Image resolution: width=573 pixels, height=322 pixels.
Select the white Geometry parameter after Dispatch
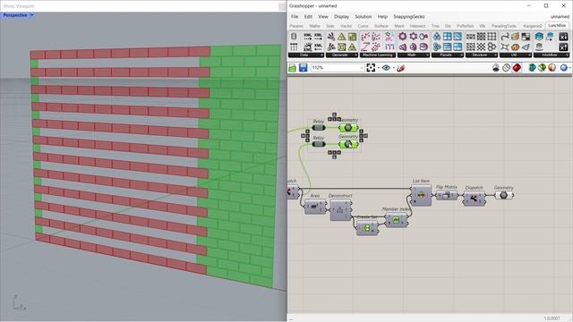coord(504,195)
